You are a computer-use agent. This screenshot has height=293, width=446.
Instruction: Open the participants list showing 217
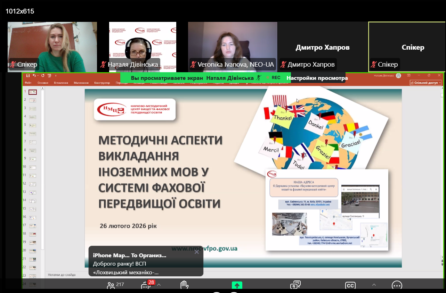pyautogui.click(x=111, y=285)
